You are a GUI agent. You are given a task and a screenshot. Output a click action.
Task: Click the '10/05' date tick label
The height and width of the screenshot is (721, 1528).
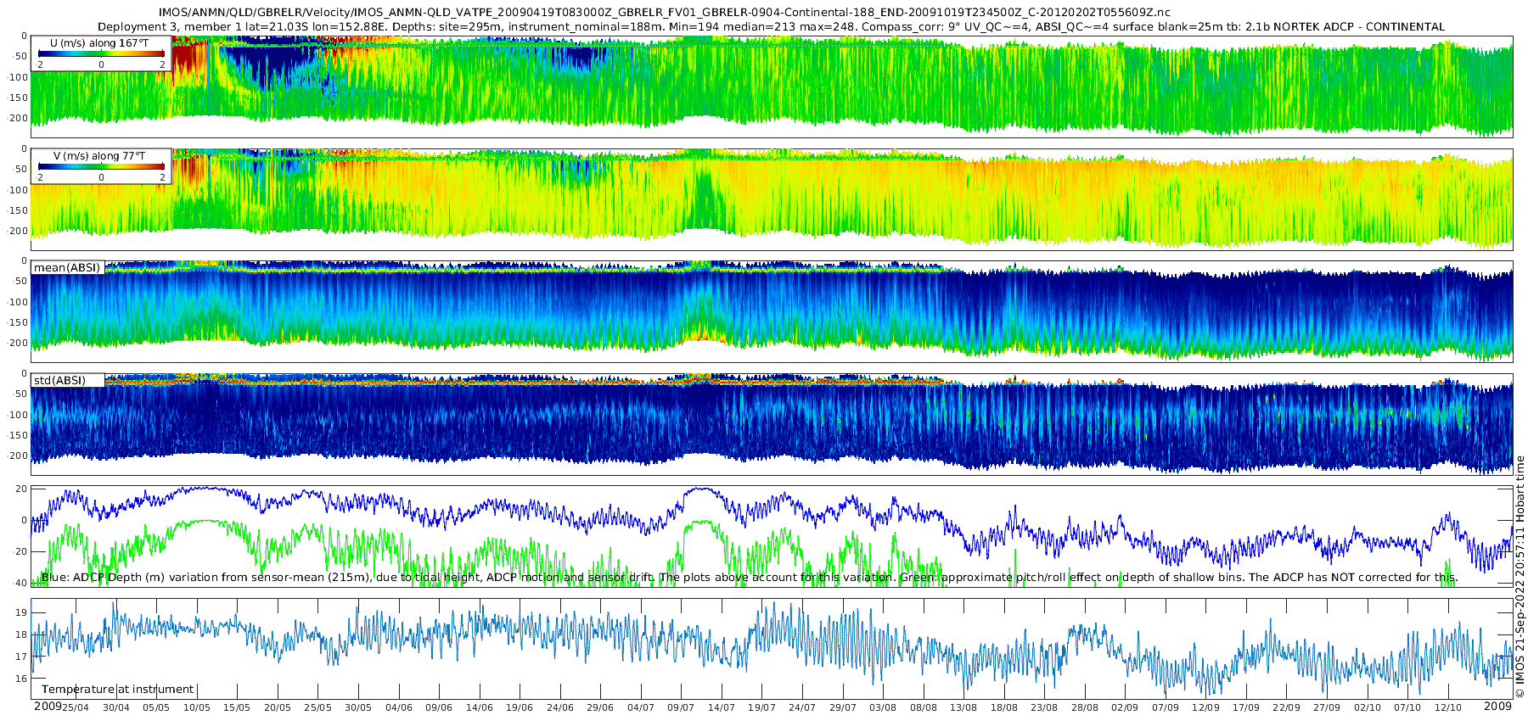click(x=197, y=707)
